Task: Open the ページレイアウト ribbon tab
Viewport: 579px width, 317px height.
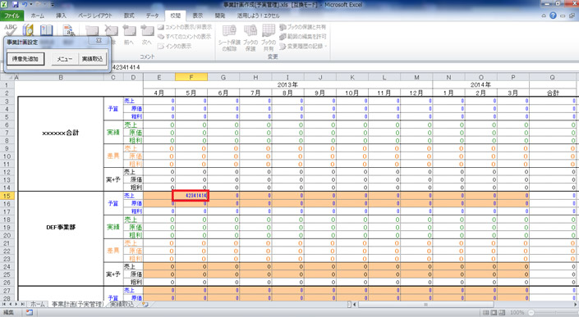Action: (x=95, y=16)
